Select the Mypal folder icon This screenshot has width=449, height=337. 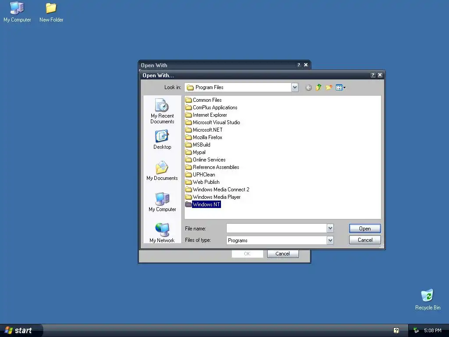188,152
